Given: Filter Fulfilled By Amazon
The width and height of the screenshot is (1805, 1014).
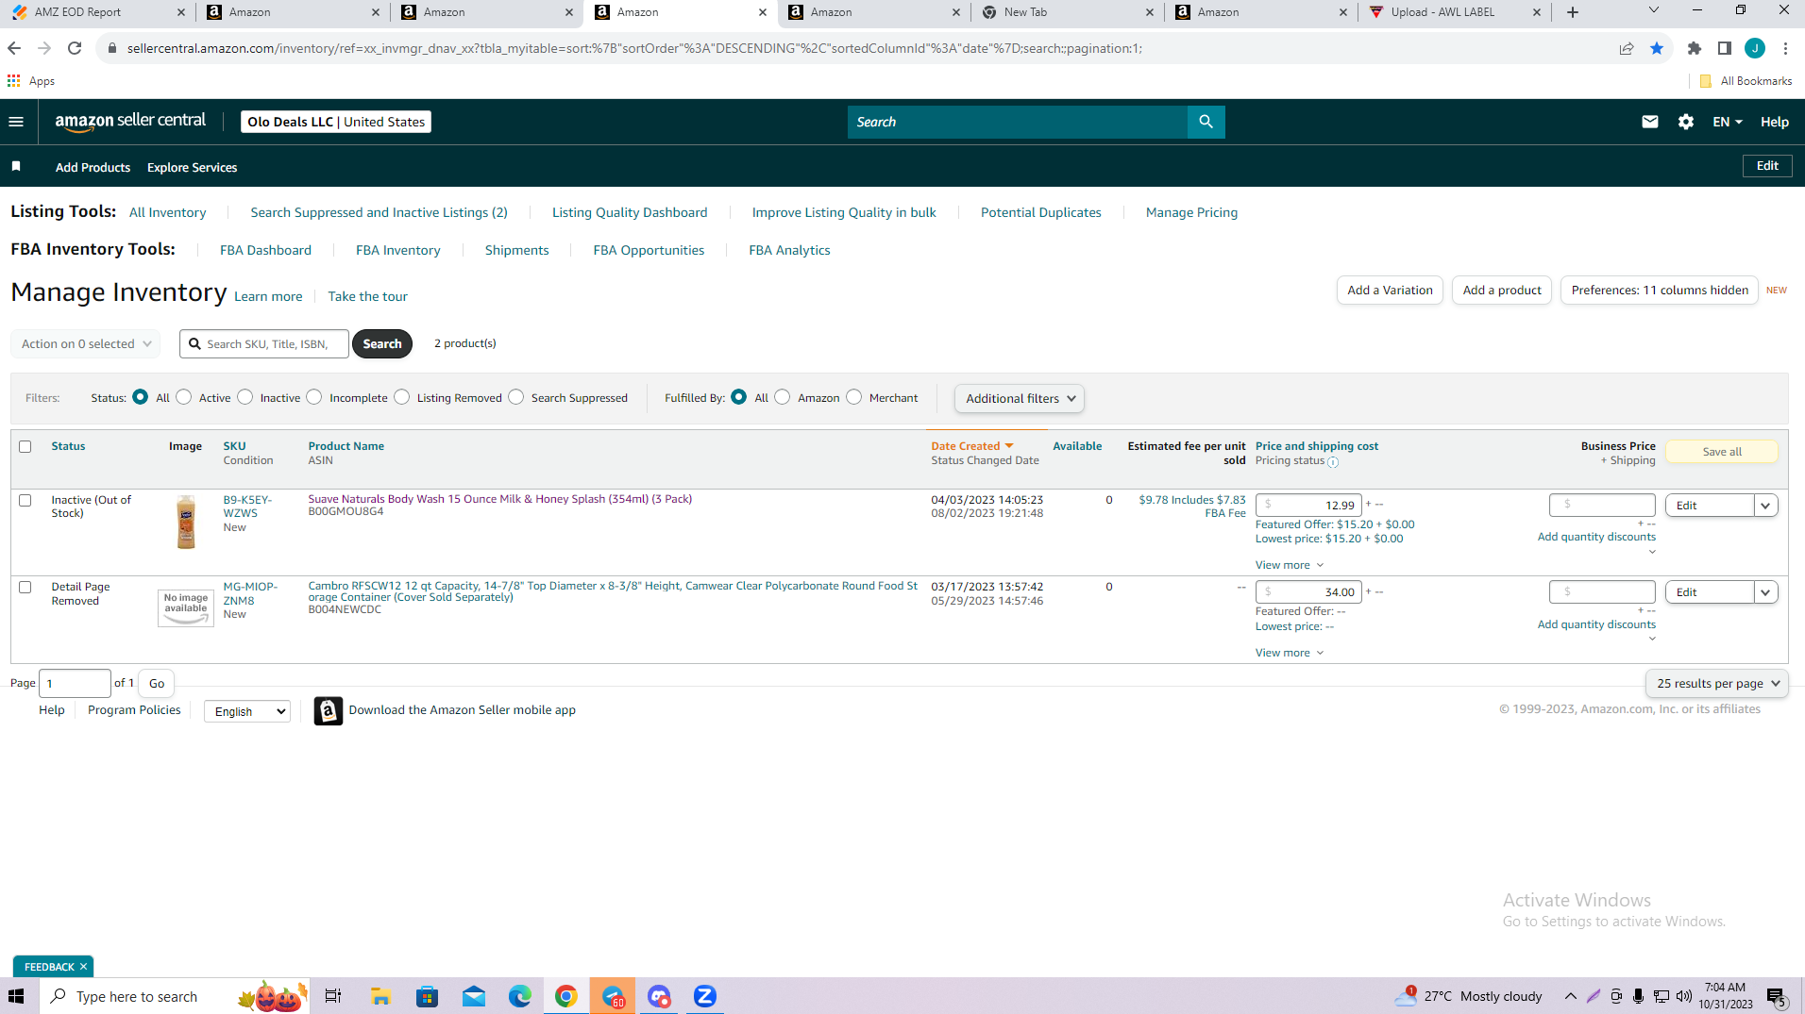Looking at the screenshot, I should pos(783,397).
